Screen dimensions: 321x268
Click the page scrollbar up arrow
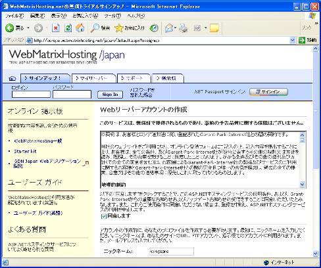coord(316,49)
